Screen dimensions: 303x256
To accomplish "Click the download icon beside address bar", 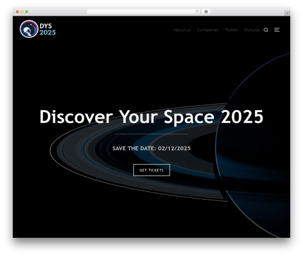I will point(206,12).
